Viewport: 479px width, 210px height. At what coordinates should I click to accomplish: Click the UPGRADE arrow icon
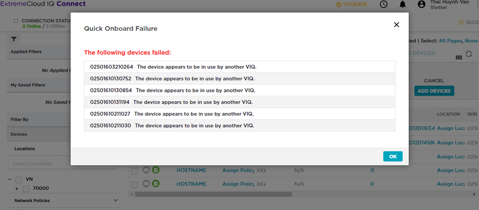(339, 5)
